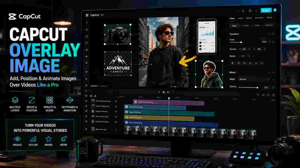The image size is (300, 168).
Task: Click the Rotate value stepper arrows
Action: pos(249,56)
